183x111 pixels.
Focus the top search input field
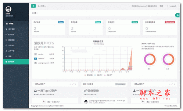tap(42, 6)
